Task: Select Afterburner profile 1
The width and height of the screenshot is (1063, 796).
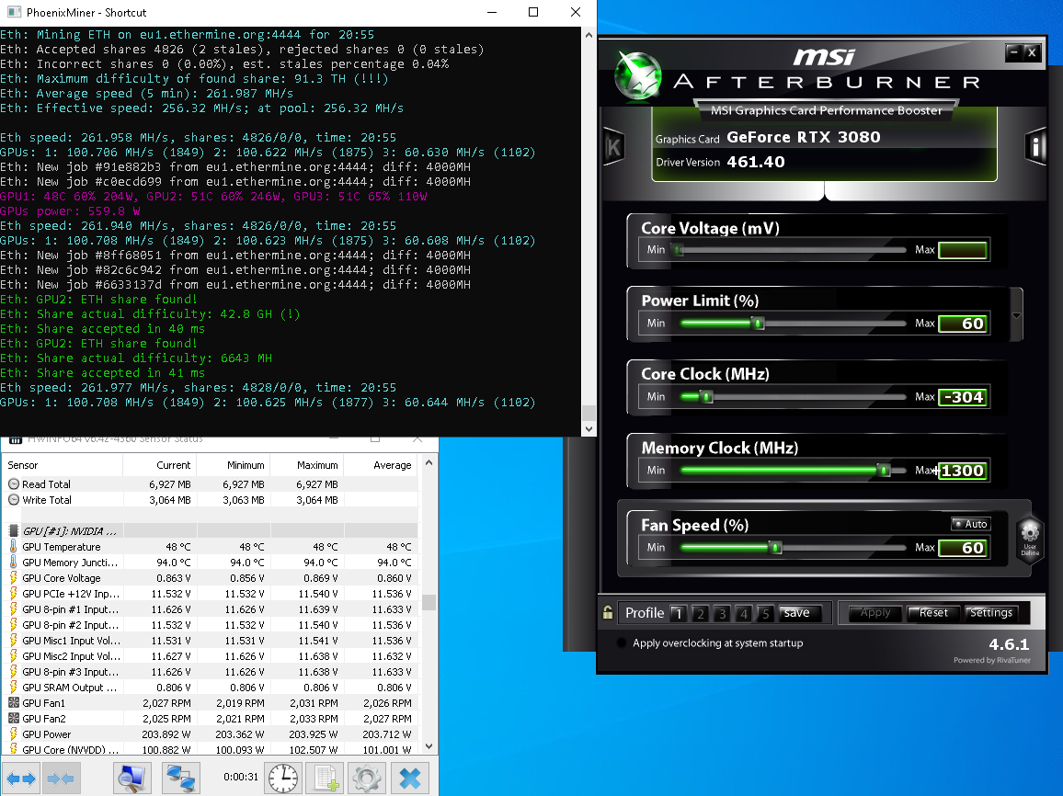Action: 679,613
